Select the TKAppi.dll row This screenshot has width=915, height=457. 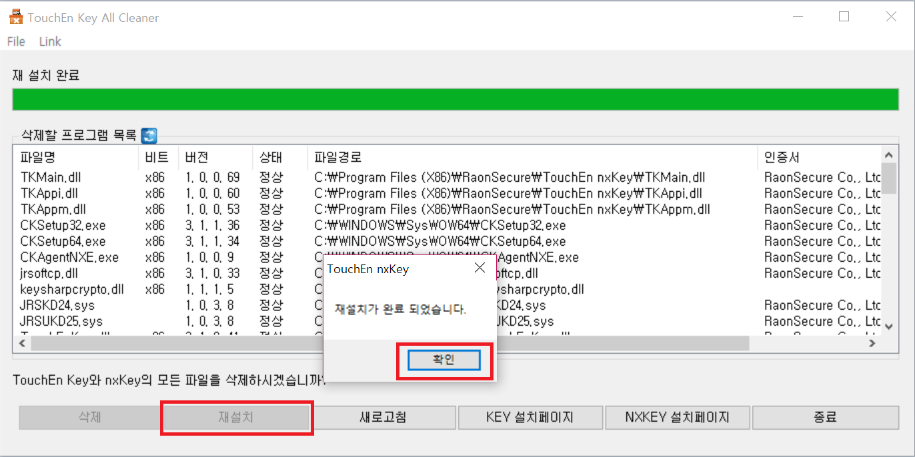tap(447, 193)
